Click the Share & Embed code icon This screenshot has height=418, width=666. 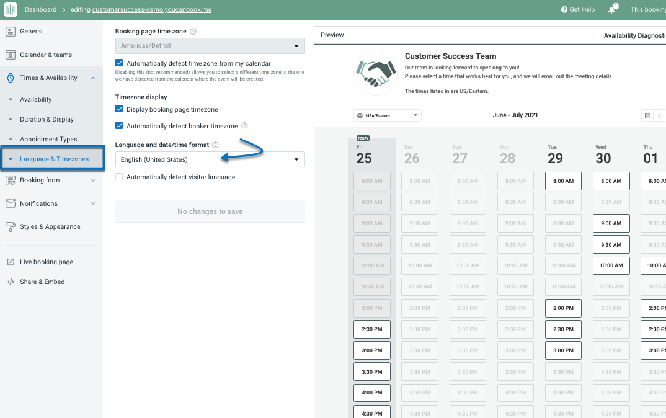coord(11,282)
